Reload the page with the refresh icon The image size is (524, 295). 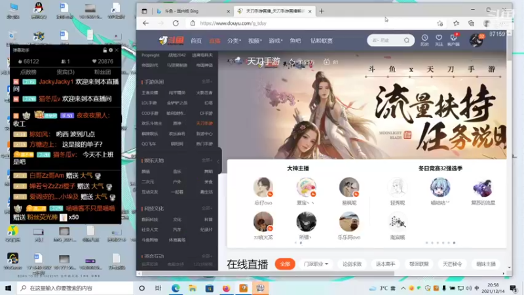point(176,23)
